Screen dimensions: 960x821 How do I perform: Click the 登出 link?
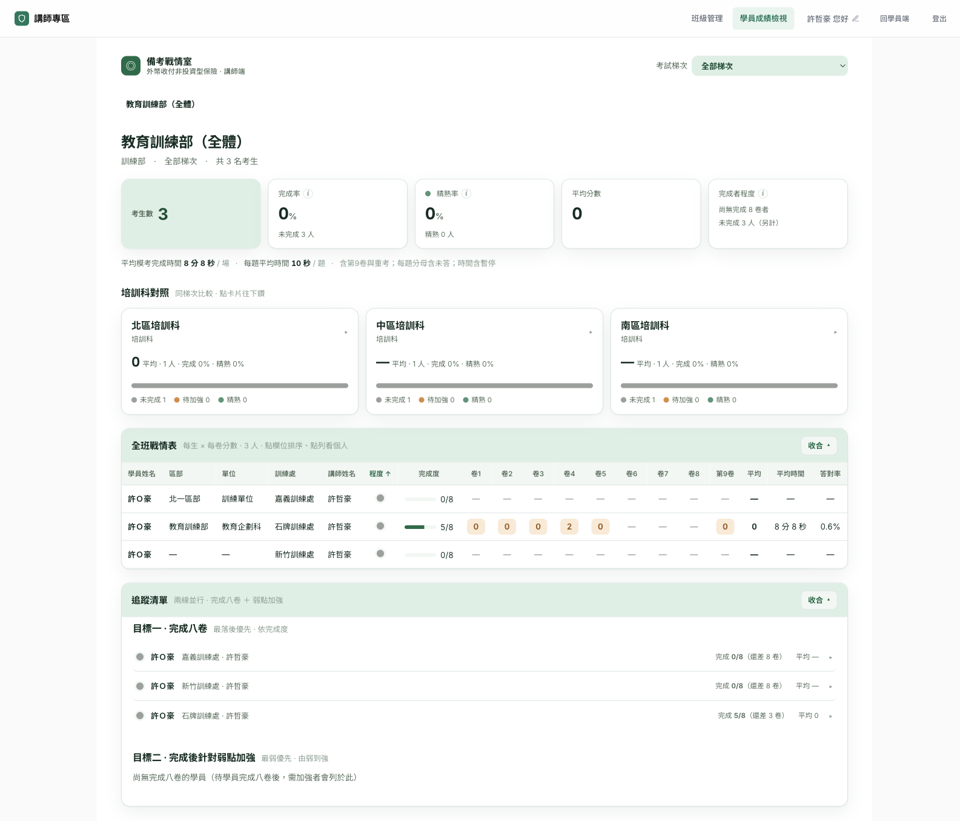[x=939, y=19]
